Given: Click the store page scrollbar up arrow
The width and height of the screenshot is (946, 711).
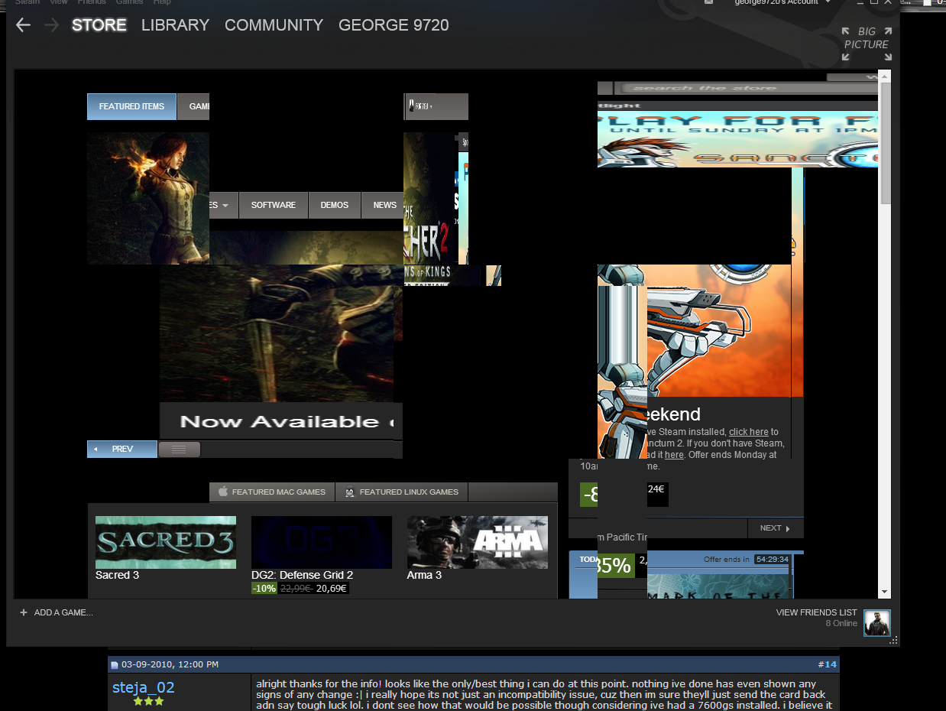Looking at the screenshot, I should click(885, 76).
